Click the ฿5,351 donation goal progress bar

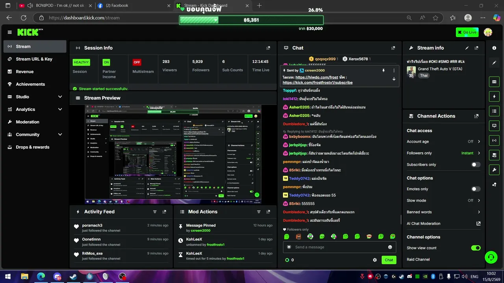[251, 20]
